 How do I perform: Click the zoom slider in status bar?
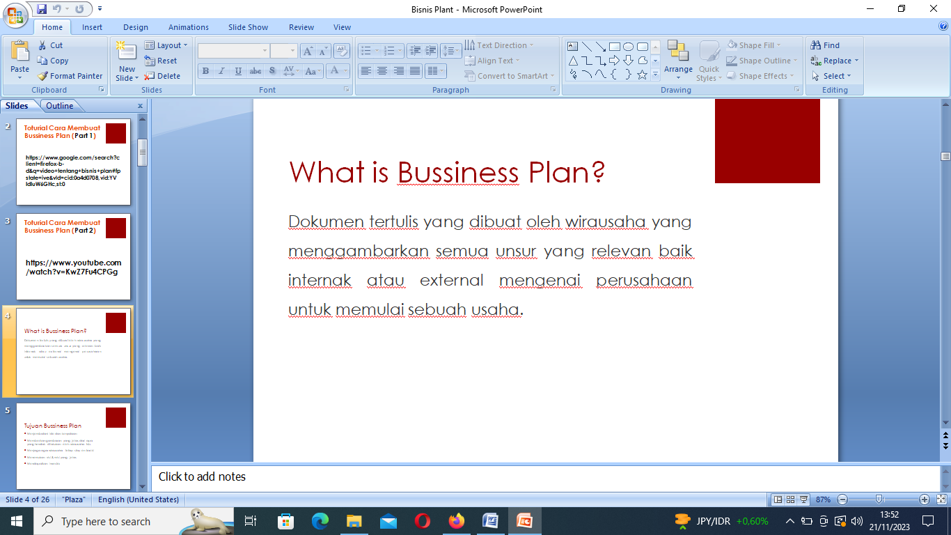pyautogui.click(x=879, y=499)
